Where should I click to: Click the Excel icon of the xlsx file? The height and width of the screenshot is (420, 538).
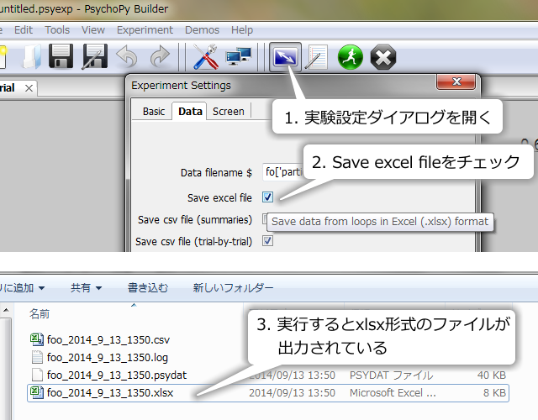click(37, 392)
